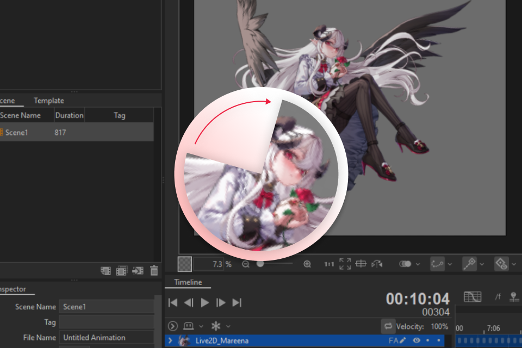Open the diamond-eye icon dropdown arrow
The width and height of the screenshot is (522, 348).
[514, 264]
